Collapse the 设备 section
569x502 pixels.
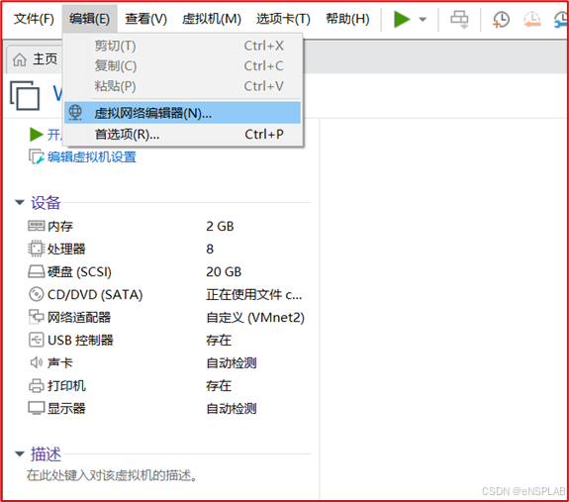20,202
